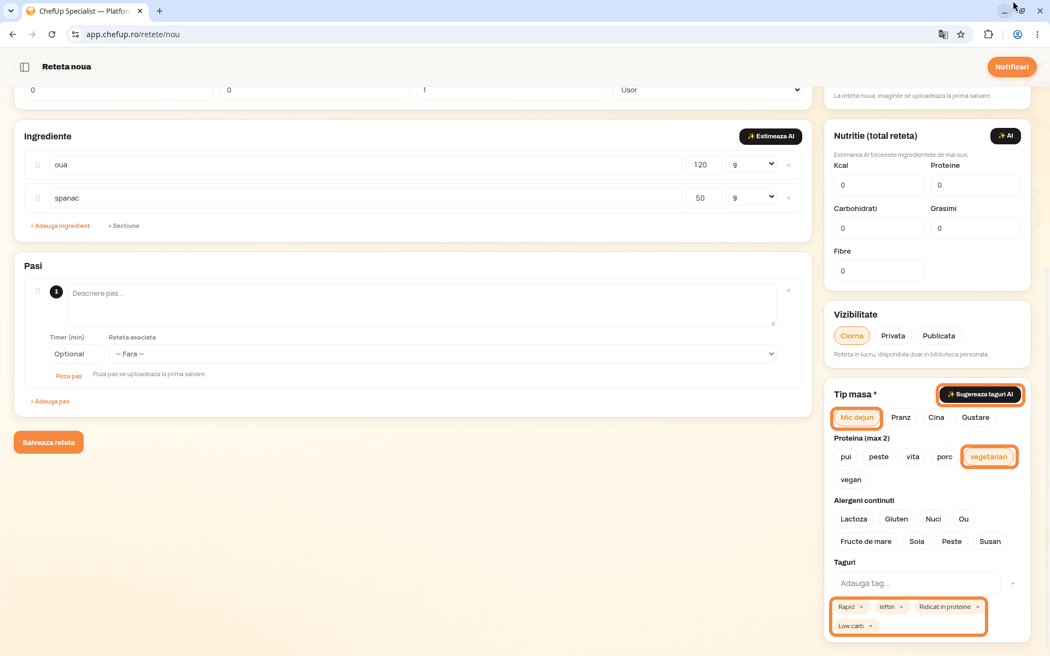
Task: Grab the drag handle for spanac
Action: (x=38, y=198)
